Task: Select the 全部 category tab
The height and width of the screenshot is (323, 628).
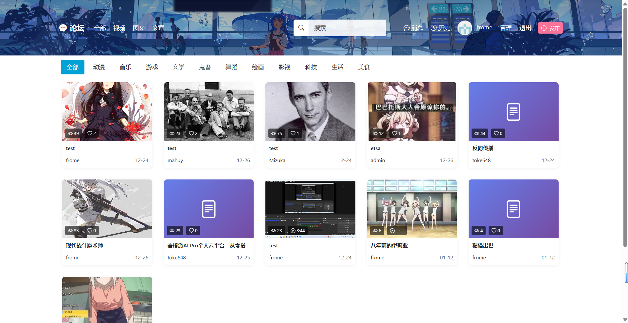Action: coord(73,67)
